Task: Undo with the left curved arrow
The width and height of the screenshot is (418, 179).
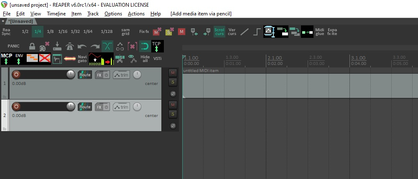Action: point(82,46)
